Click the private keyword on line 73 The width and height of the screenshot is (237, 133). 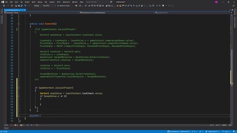(x=34, y=116)
